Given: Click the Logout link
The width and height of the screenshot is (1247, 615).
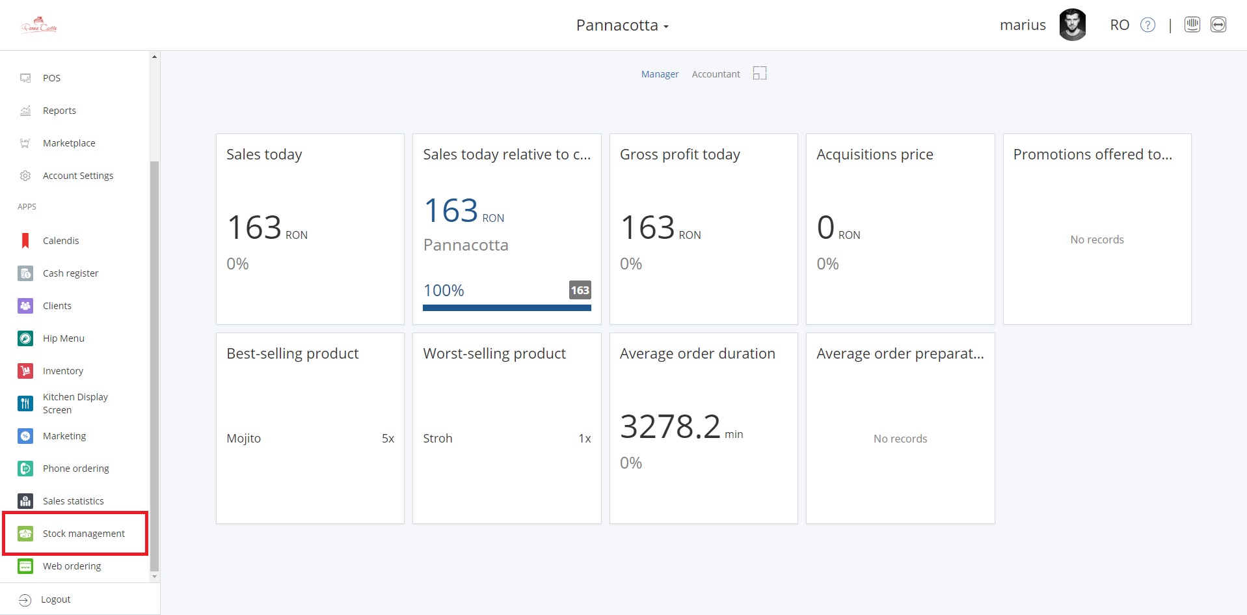Looking at the screenshot, I should [x=55, y=599].
